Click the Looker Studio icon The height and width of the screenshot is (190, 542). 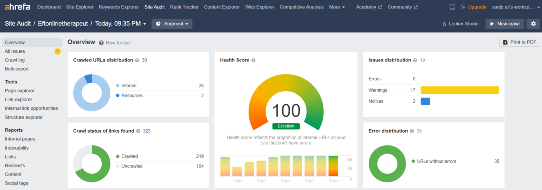pyautogui.click(x=444, y=24)
